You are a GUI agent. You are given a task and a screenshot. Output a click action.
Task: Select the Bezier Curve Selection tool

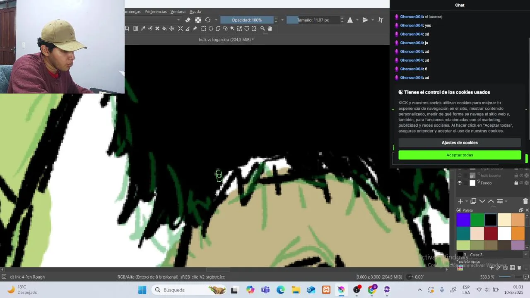pyautogui.click(x=247, y=29)
